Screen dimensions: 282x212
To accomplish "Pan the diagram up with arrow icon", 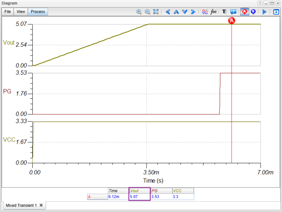I will [176, 12].
